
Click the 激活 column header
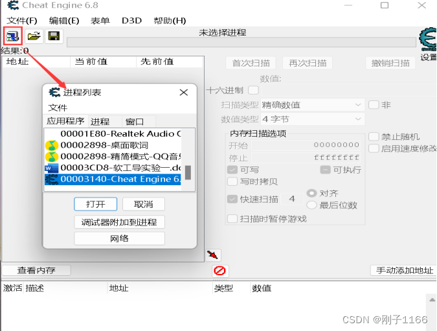pyautogui.click(x=12, y=288)
